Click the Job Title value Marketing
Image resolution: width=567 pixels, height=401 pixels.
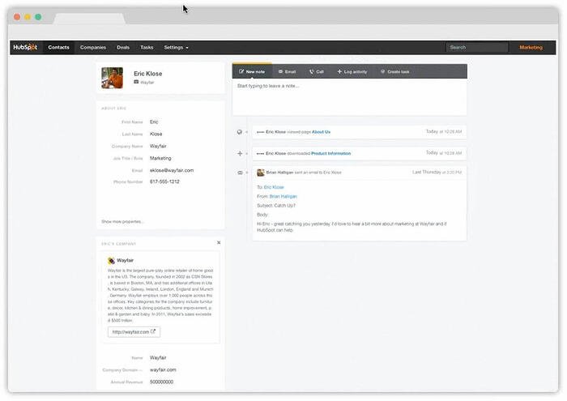point(160,158)
